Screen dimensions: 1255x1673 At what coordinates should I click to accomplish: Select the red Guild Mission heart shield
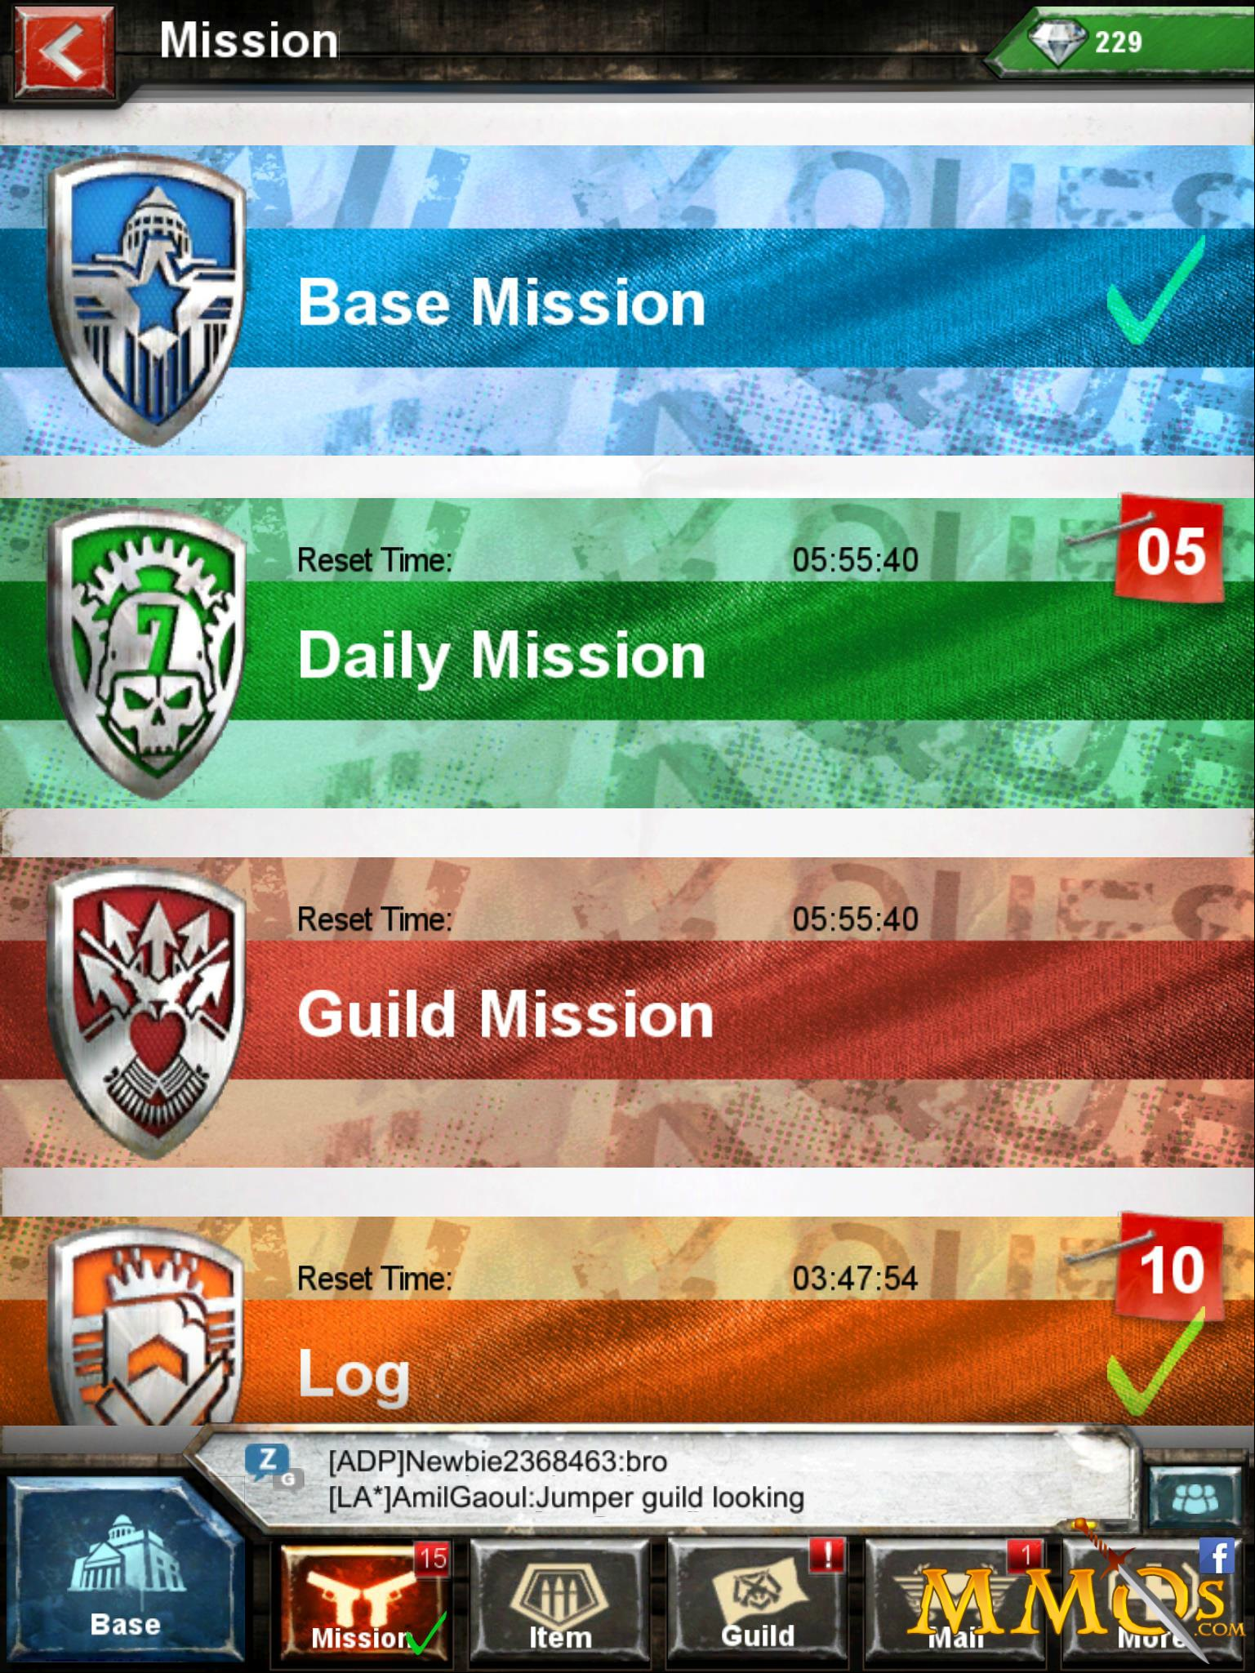[147, 1012]
